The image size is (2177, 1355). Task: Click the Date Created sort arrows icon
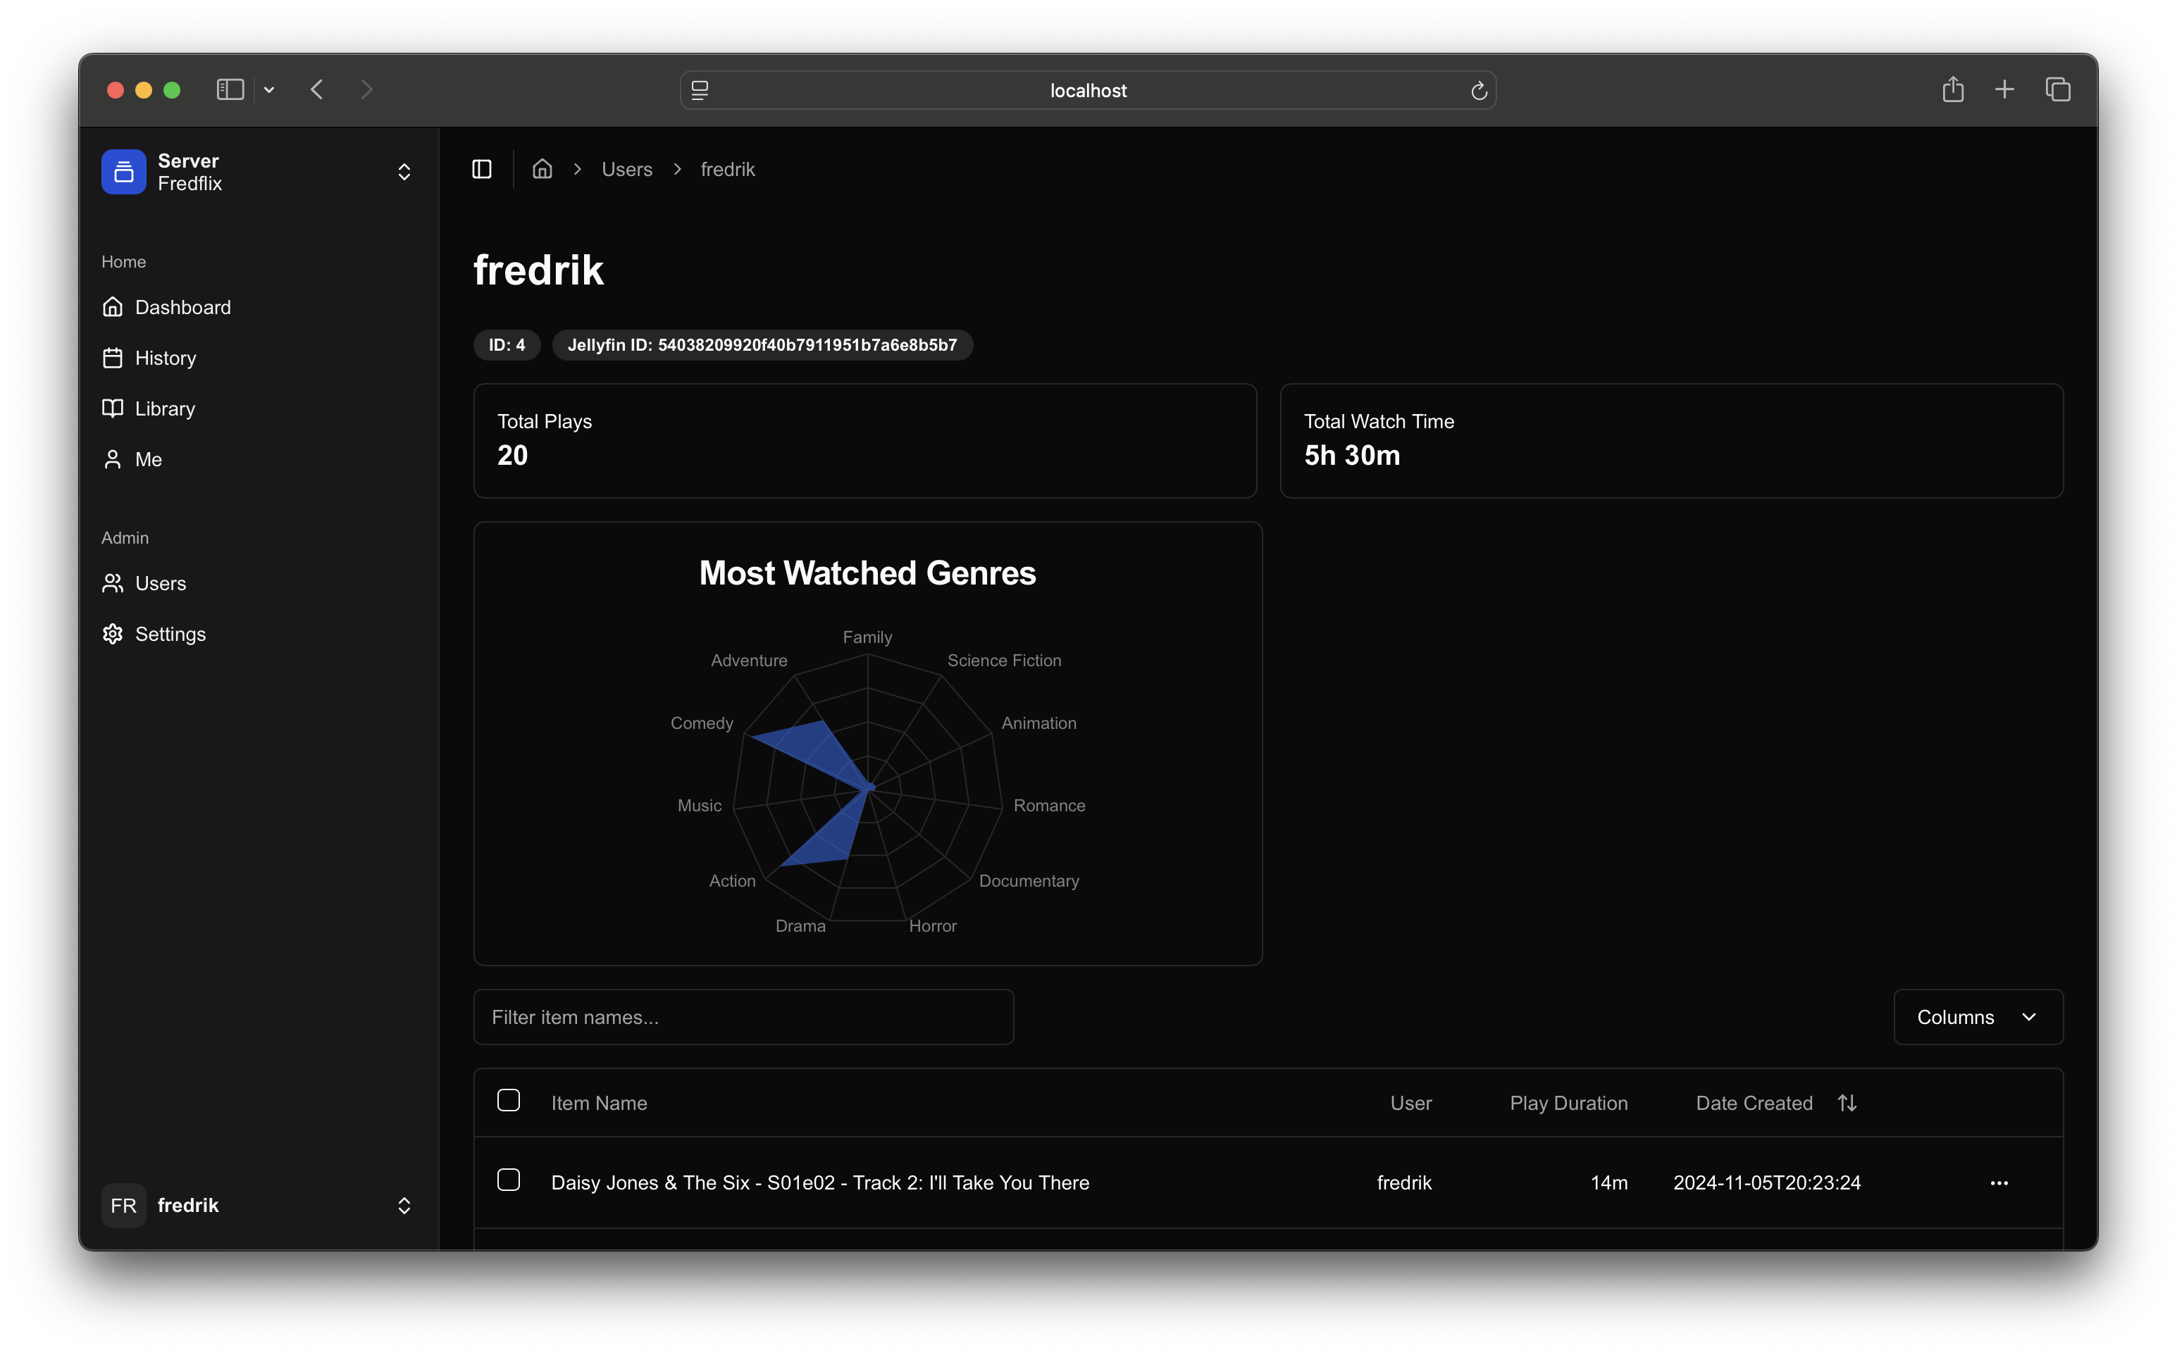pos(1847,1103)
